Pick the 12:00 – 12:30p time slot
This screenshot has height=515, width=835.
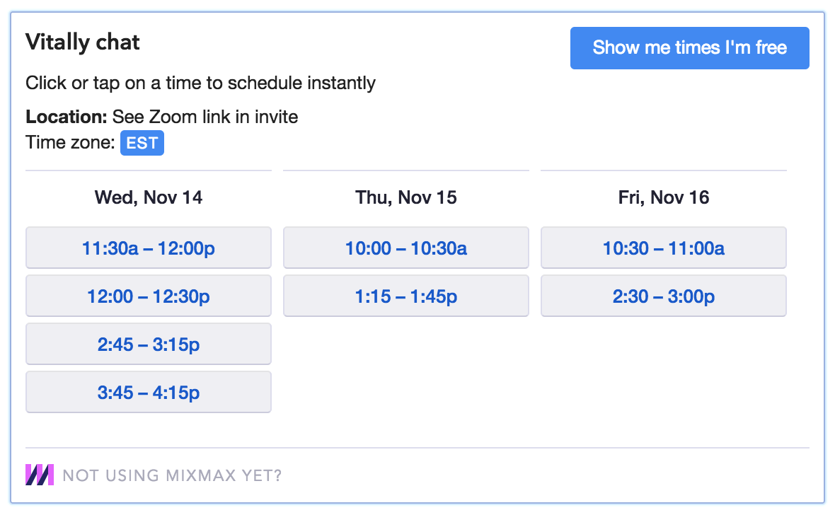click(149, 296)
